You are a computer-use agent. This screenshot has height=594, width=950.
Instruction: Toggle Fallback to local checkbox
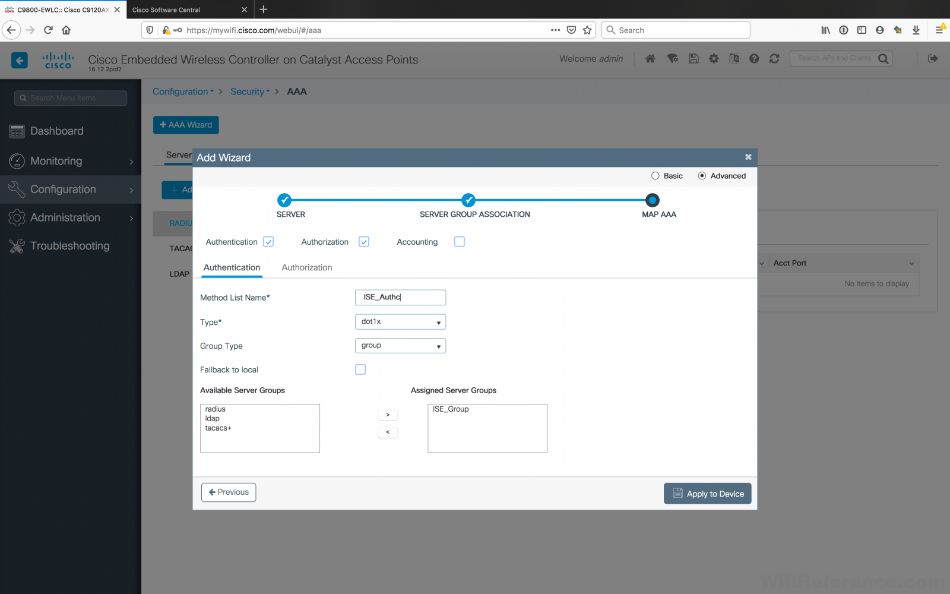(x=360, y=369)
